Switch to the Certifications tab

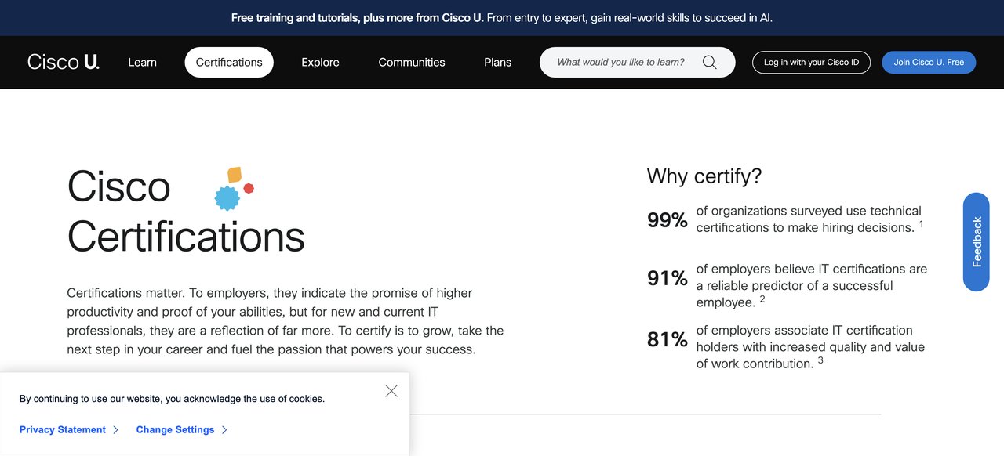pos(229,62)
